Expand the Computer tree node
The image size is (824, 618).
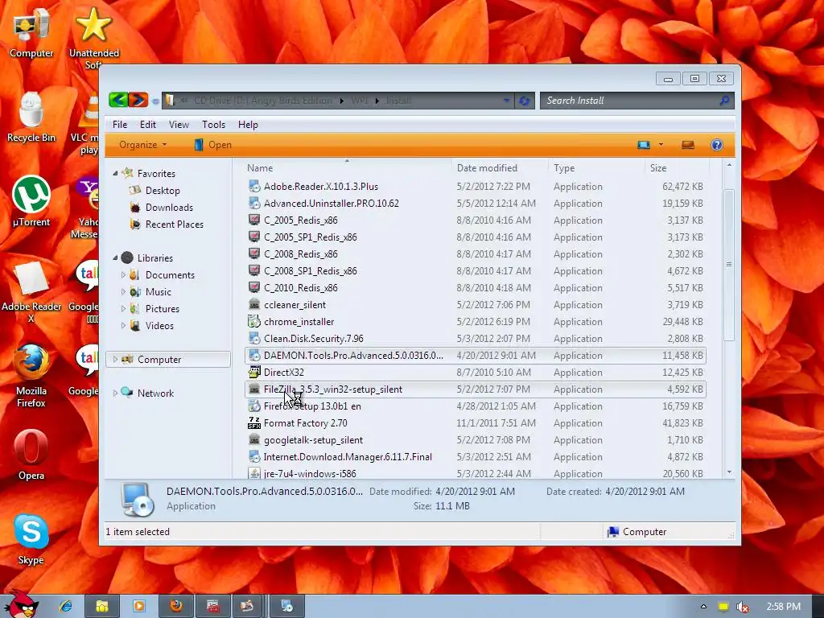tap(115, 359)
